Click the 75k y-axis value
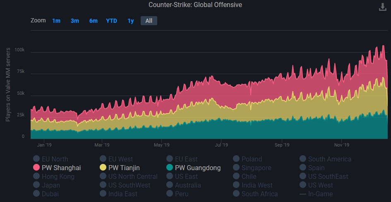This screenshot has width=391, height=202. pyautogui.click(x=20, y=72)
